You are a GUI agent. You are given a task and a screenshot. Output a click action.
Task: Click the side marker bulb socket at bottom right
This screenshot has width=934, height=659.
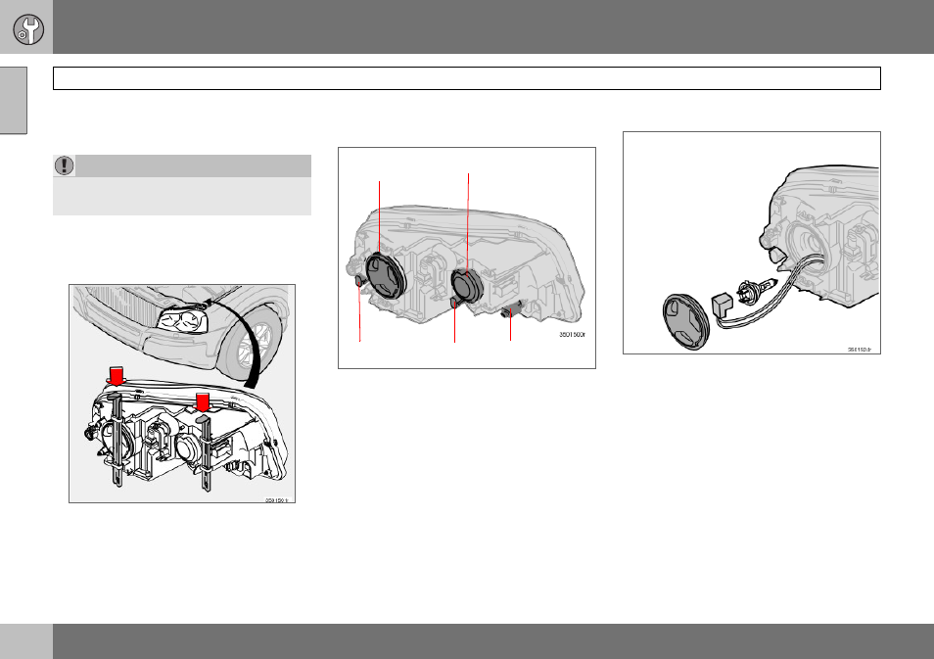point(511,309)
